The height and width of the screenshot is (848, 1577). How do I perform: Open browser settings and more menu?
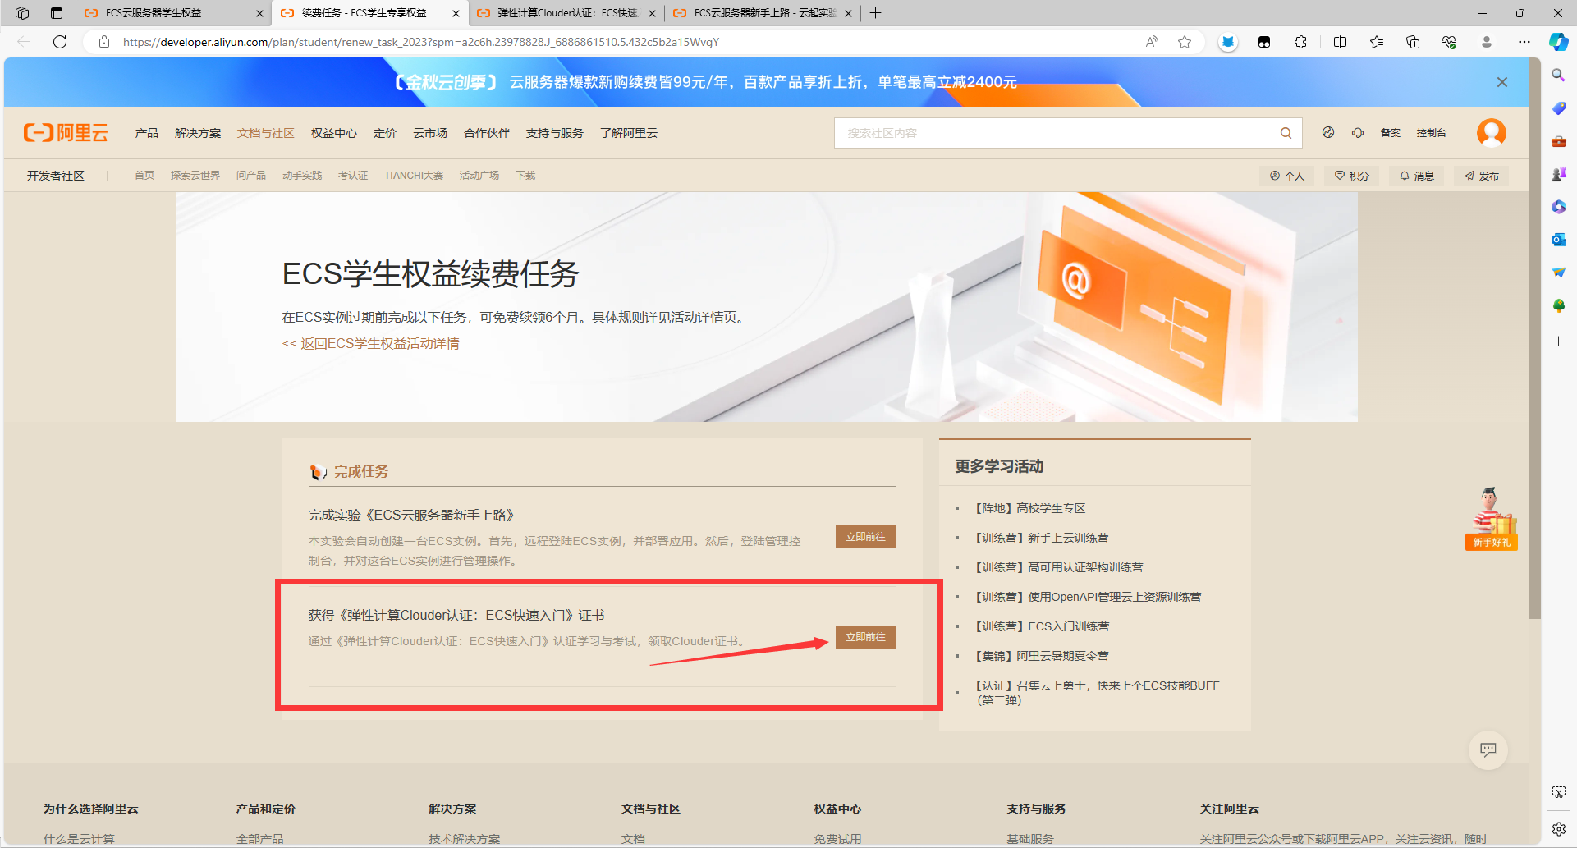point(1524,42)
